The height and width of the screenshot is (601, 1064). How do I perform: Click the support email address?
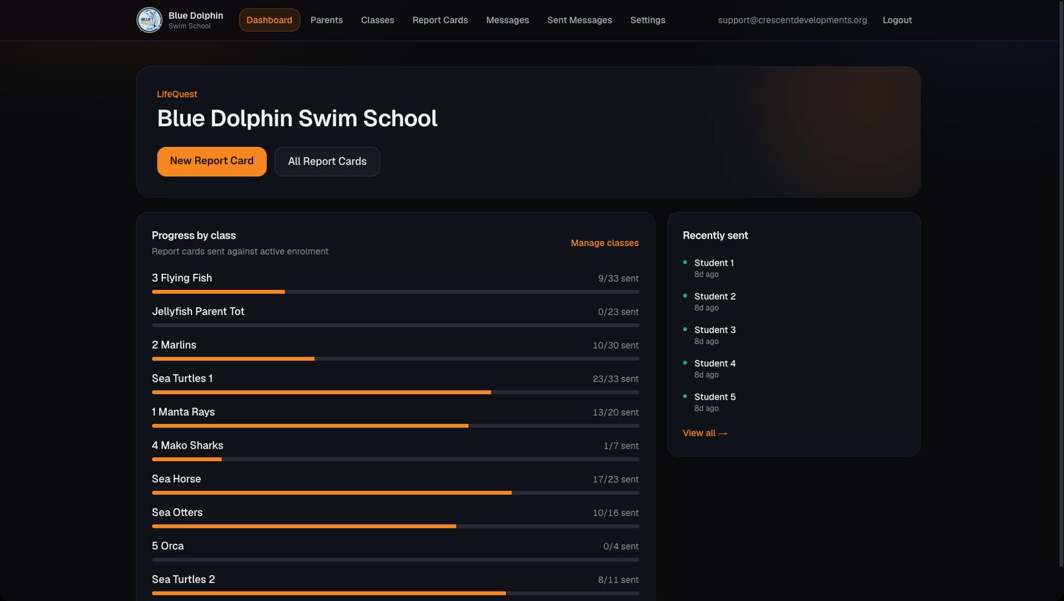point(793,20)
